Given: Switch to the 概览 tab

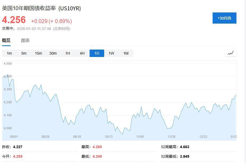Looking at the screenshot, I should [6, 41].
